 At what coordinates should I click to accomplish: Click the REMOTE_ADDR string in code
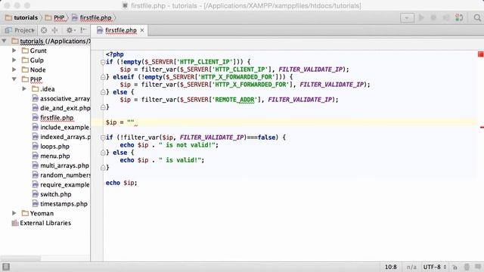point(234,100)
